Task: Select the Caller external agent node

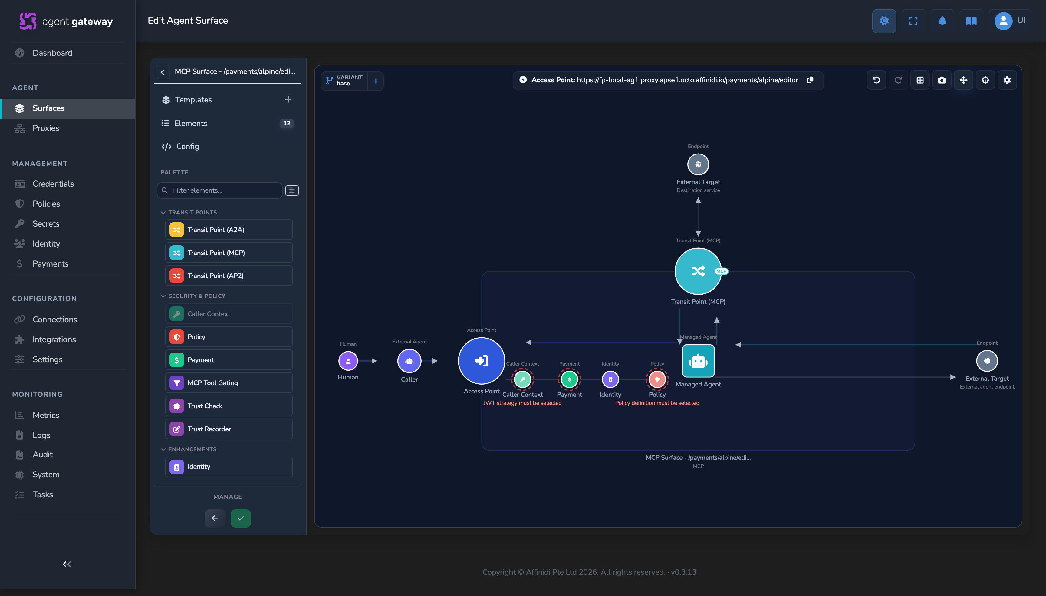Action: [x=409, y=361]
